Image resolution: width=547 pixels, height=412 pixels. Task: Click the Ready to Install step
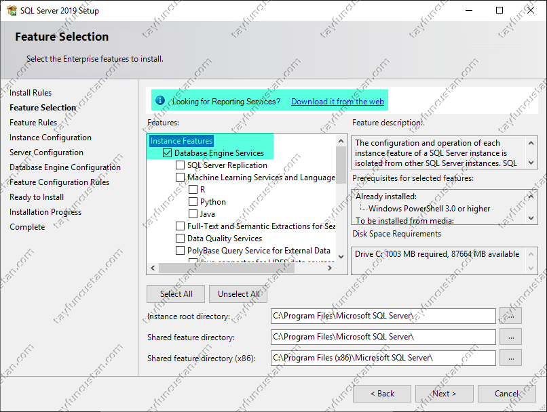click(37, 197)
